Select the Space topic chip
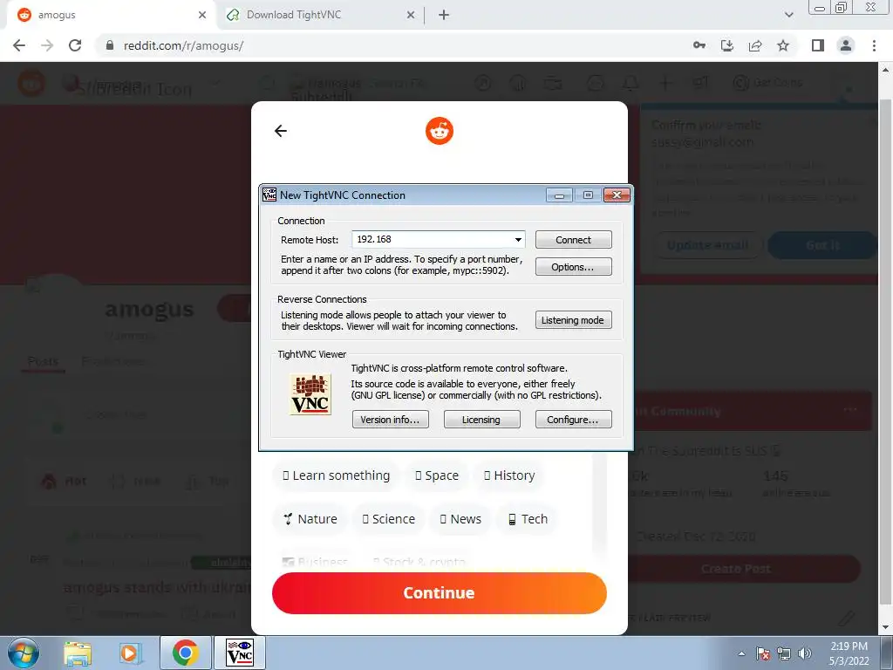This screenshot has width=893, height=670. pyautogui.click(x=437, y=475)
